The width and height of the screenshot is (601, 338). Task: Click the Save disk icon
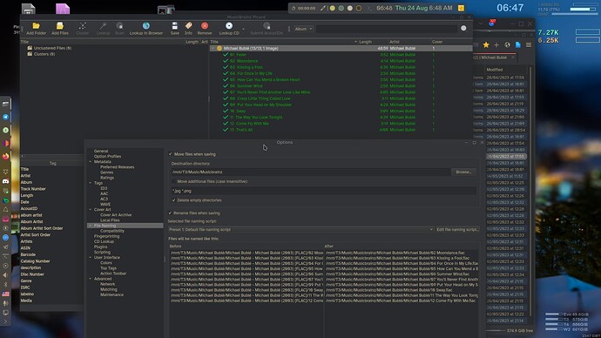[x=175, y=25]
